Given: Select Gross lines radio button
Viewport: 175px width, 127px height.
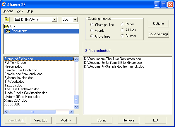Looking at the screenshot, I should tap(92, 36).
